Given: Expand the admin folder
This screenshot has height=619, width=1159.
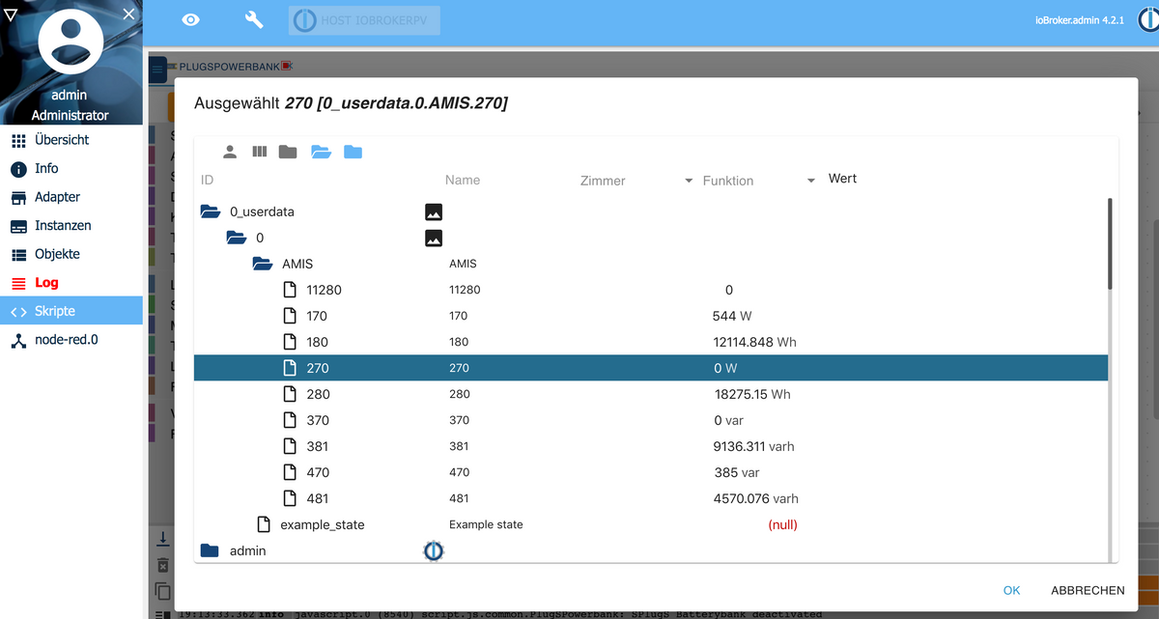Looking at the screenshot, I should point(210,550).
